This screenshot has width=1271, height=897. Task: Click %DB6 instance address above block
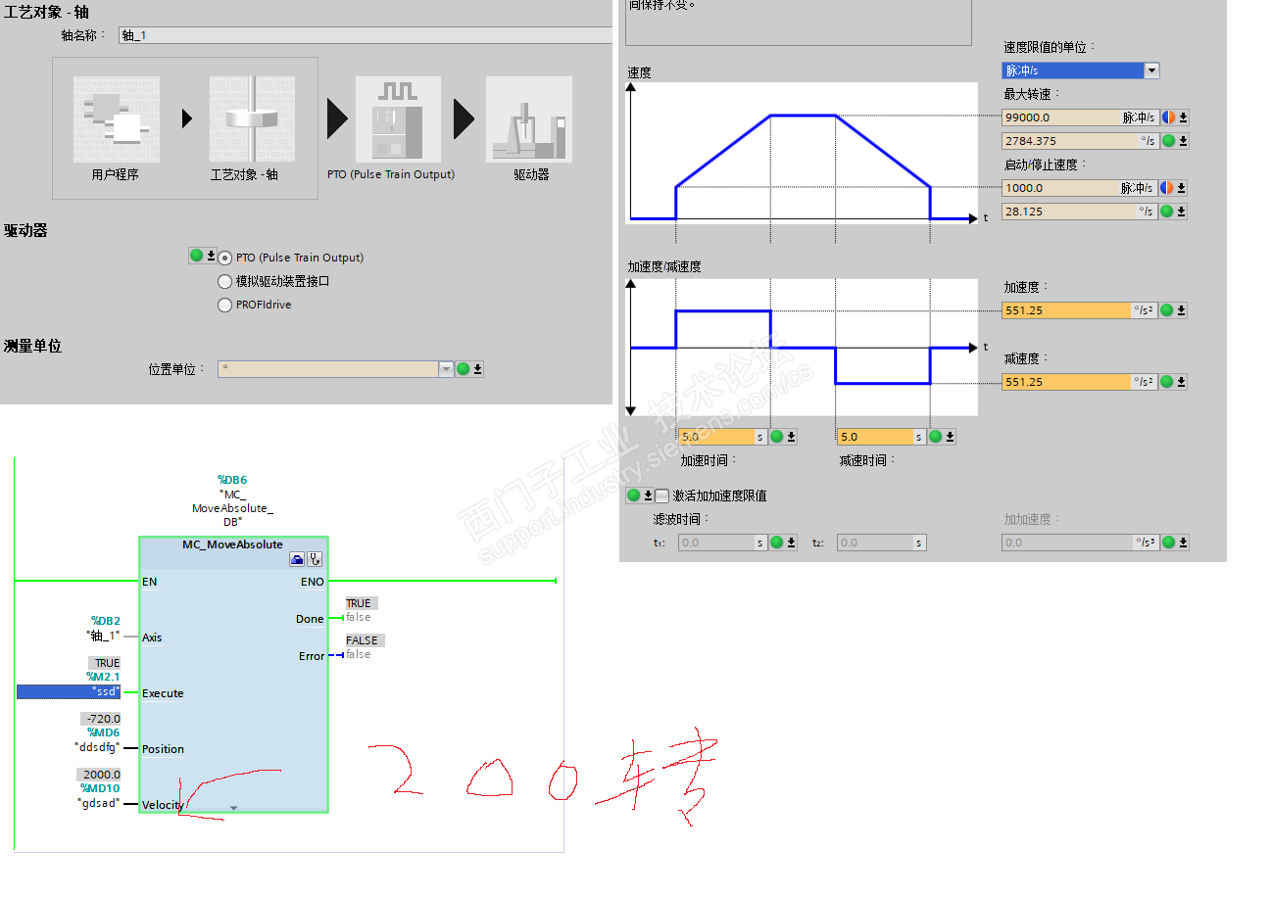pyautogui.click(x=232, y=480)
